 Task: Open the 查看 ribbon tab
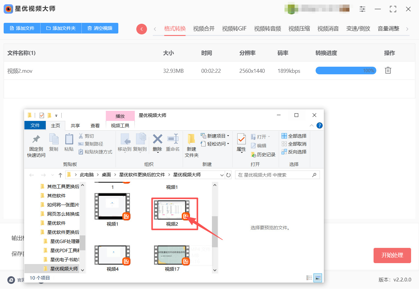coord(95,125)
